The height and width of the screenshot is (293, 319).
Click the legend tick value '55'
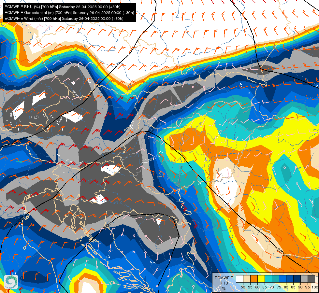[250, 287]
